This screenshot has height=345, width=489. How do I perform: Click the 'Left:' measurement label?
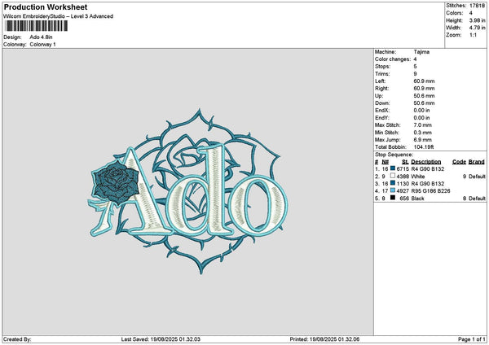point(380,81)
